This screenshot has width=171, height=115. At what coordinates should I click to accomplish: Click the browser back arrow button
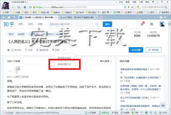tap(13, 7)
